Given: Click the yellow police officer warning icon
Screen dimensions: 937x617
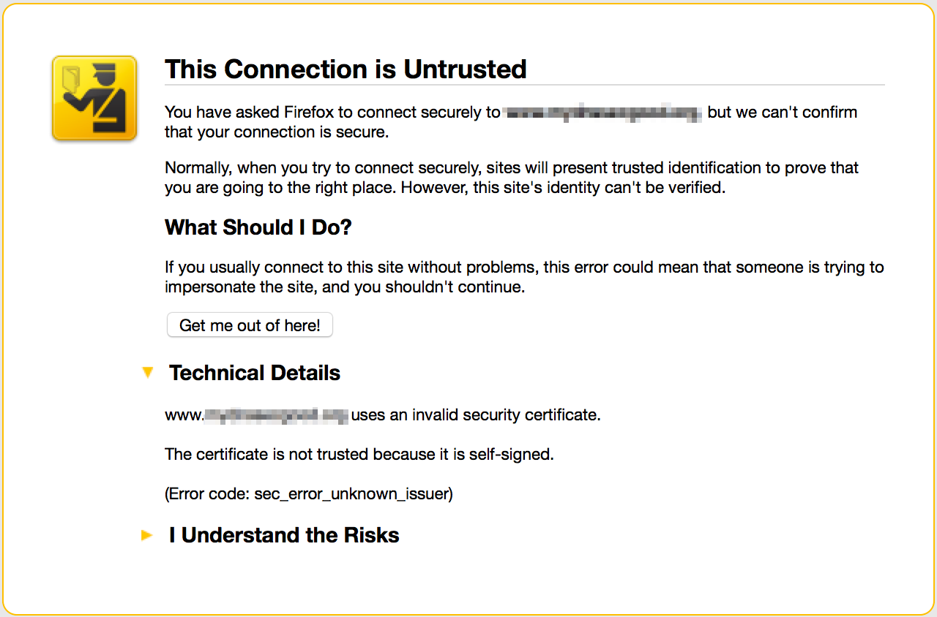Looking at the screenshot, I should click(x=94, y=98).
